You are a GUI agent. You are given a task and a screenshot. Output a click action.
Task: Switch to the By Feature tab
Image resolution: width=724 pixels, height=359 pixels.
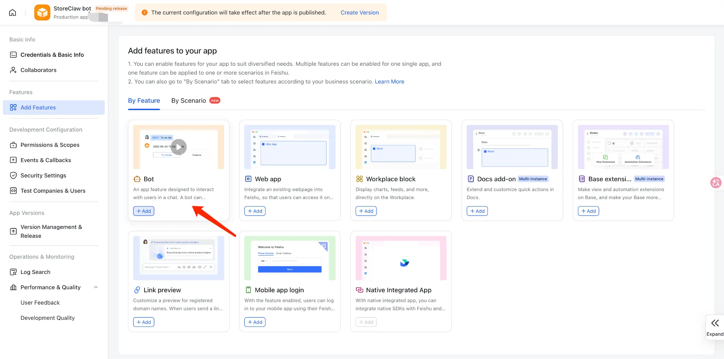(144, 101)
